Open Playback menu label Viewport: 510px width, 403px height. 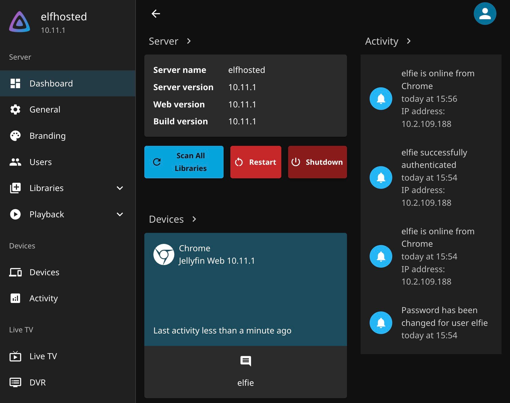click(x=47, y=214)
